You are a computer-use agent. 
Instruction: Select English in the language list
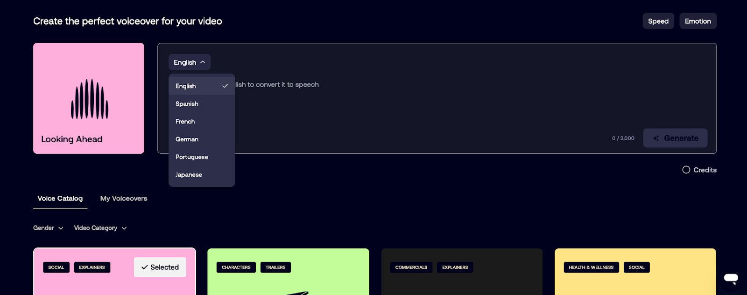(202, 86)
